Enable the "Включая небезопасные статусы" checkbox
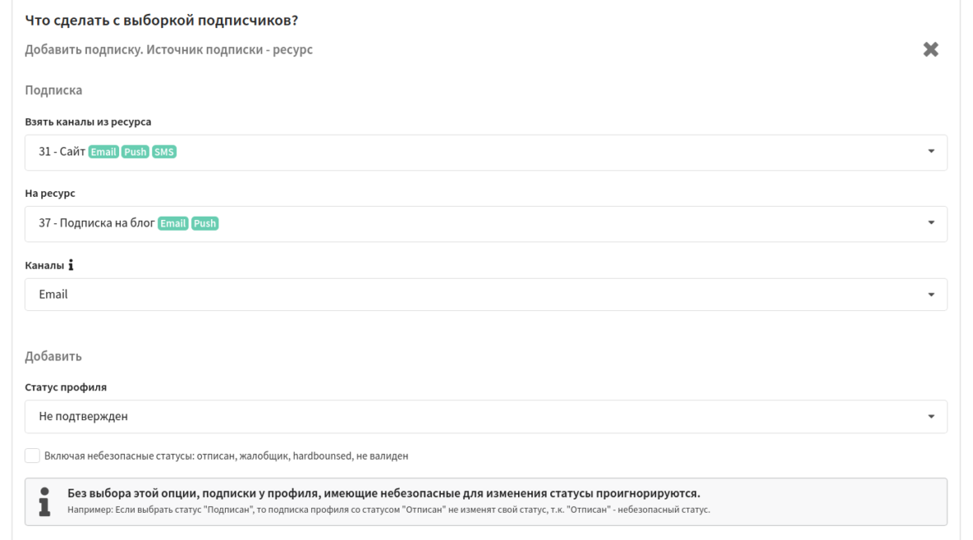The image size is (973, 540). 32,455
